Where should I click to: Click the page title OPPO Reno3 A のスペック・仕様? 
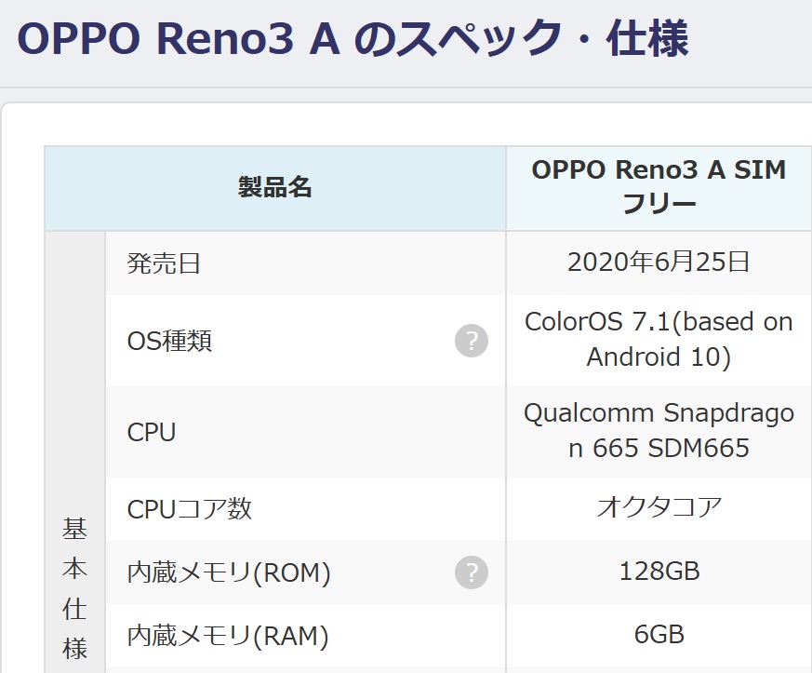click(x=353, y=38)
